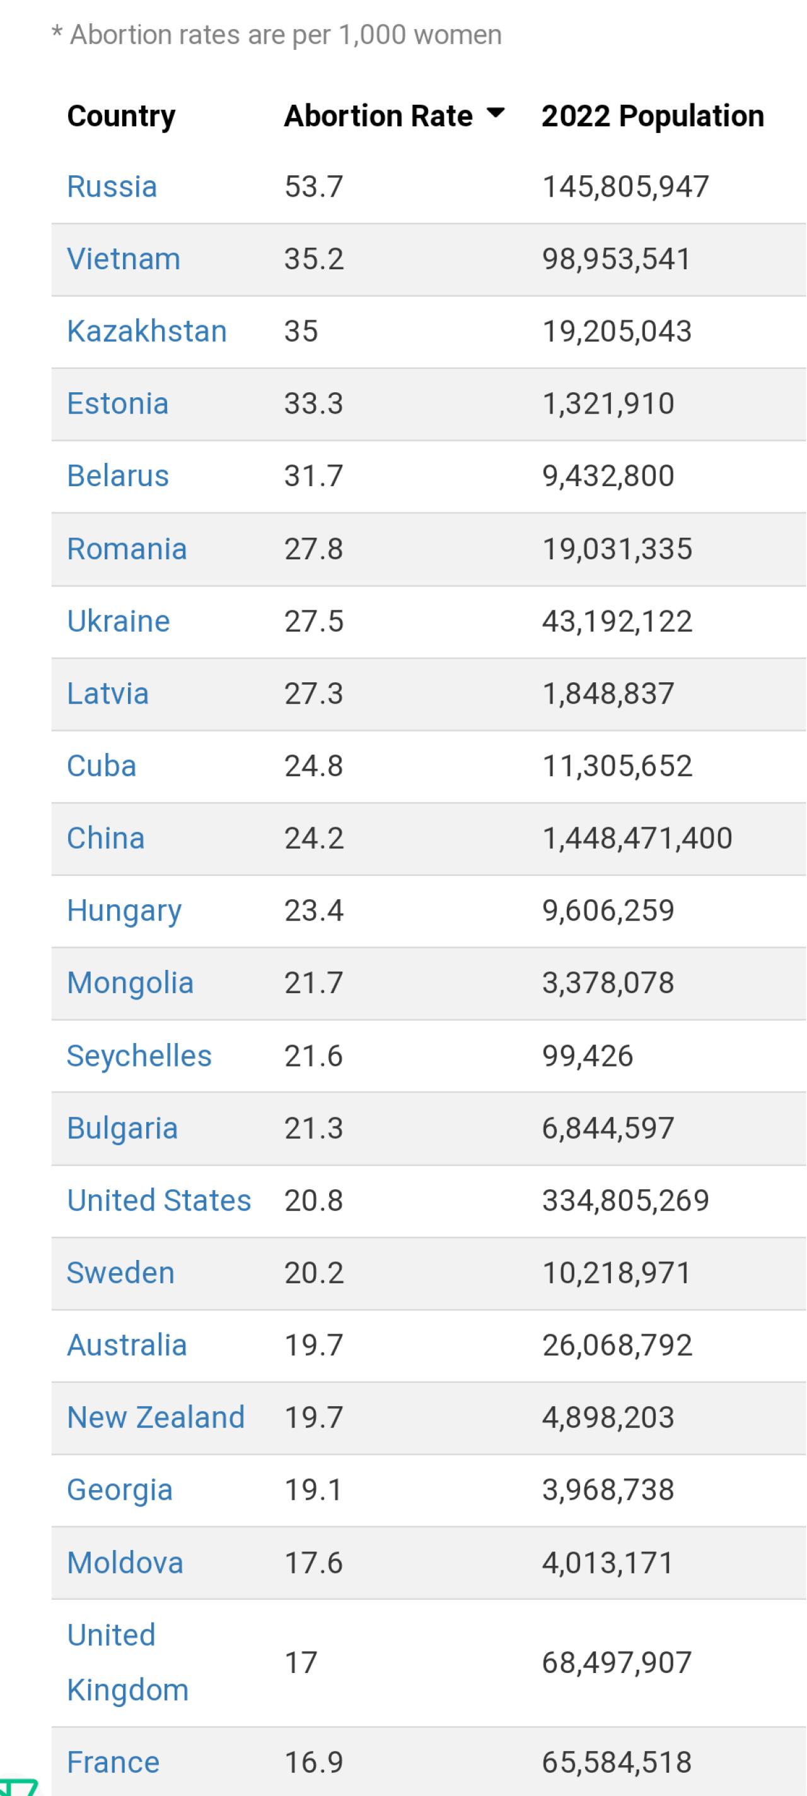807x1796 pixels.
Task: Open the France country link
Action: (x=113, y=1763)
